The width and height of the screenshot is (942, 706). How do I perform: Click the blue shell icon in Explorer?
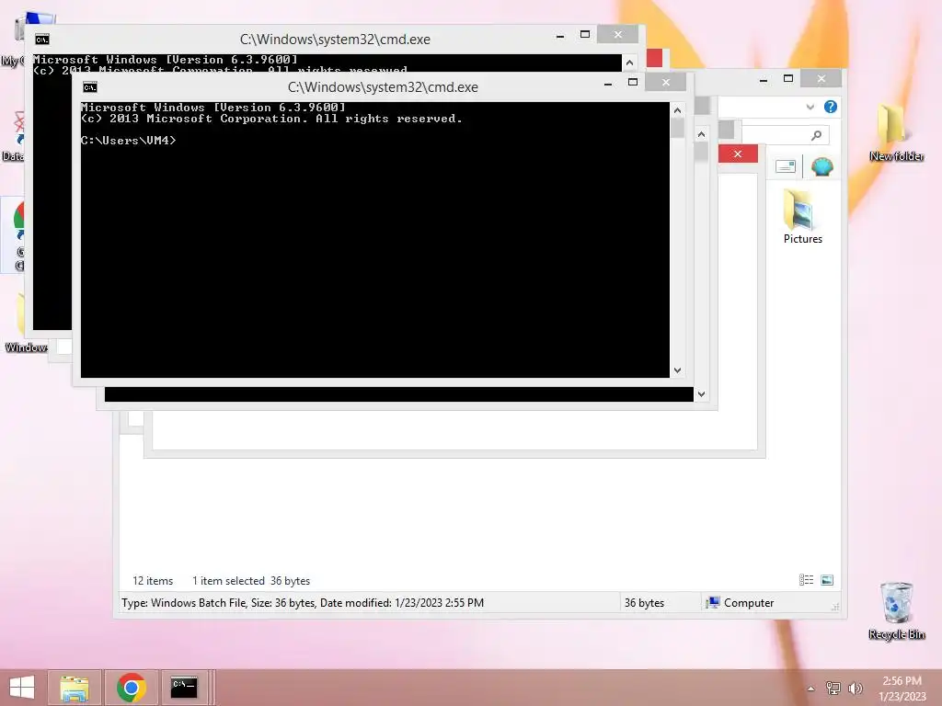(x=821, y=166)
